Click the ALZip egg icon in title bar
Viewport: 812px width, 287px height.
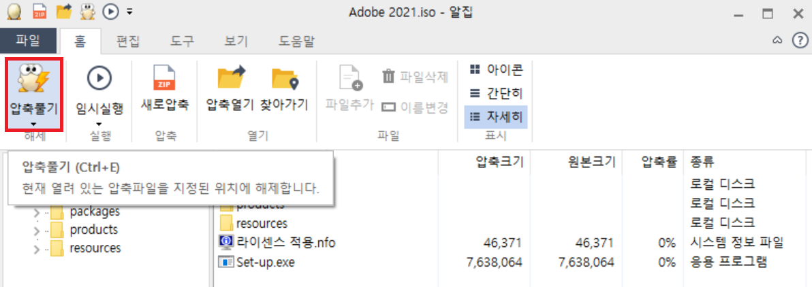pyautogui.click(x=14, y=11)
